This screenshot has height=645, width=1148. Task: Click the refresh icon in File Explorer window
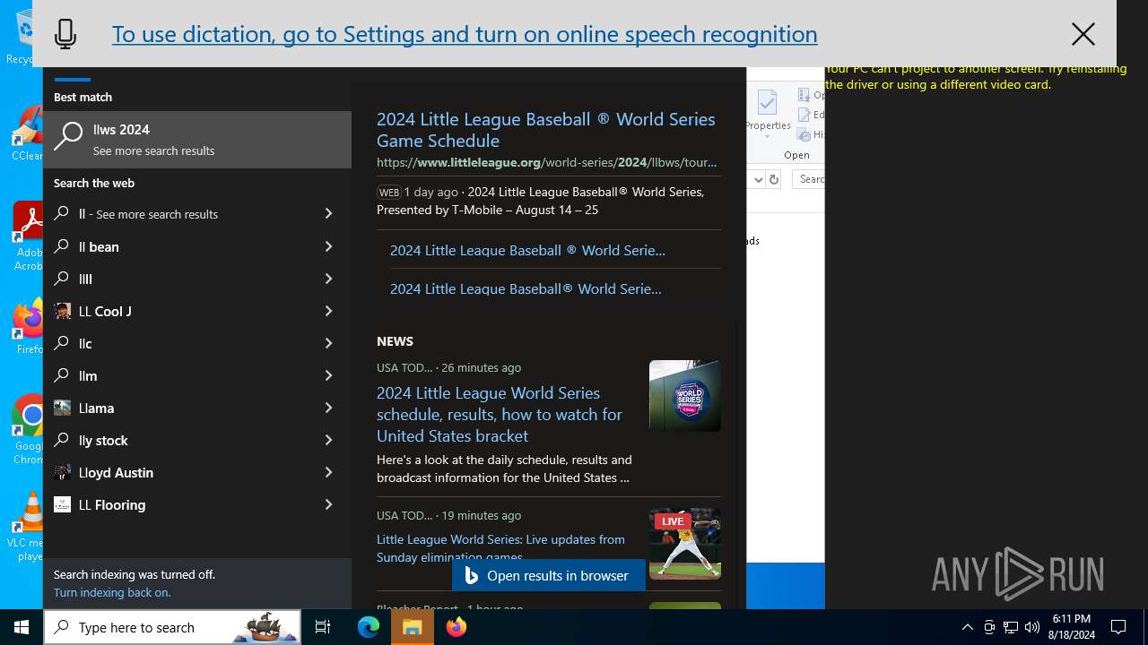[x=773, y=179]
